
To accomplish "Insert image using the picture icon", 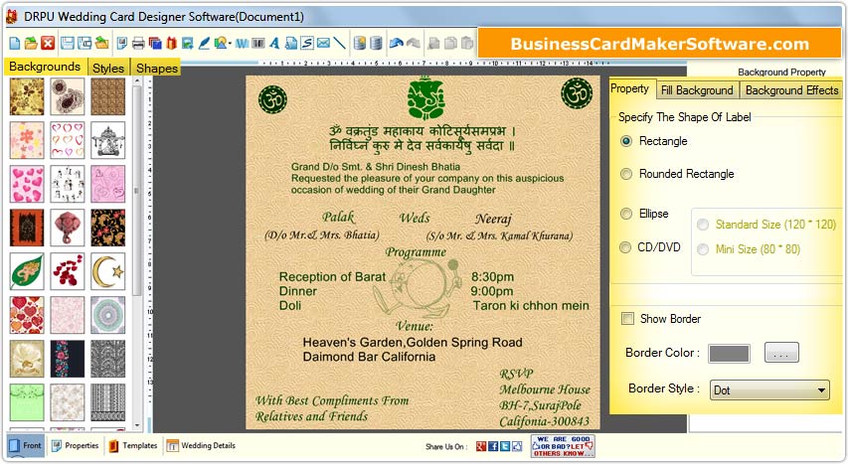I will point(188,44).
